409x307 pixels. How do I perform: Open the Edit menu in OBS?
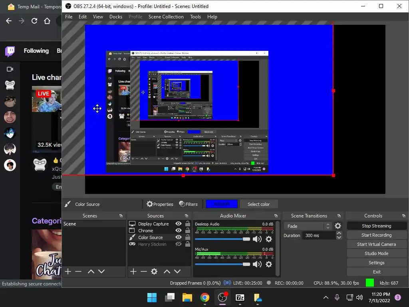point(82,17)
